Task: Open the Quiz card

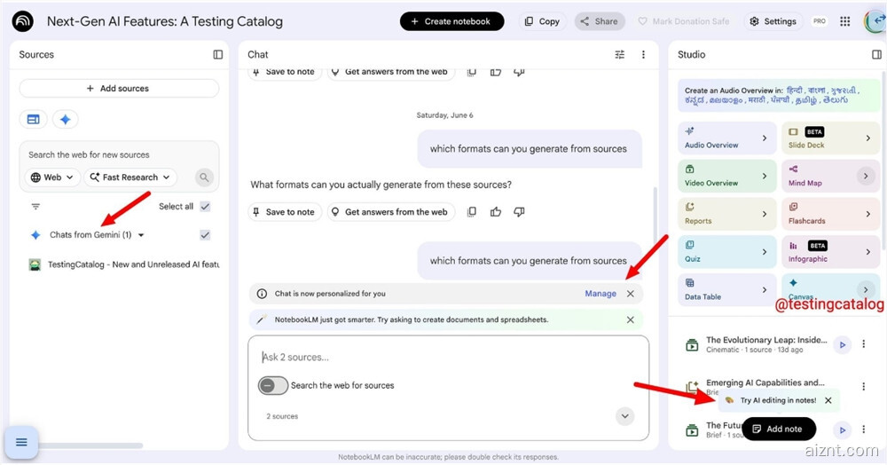Action: coord(727,252)
